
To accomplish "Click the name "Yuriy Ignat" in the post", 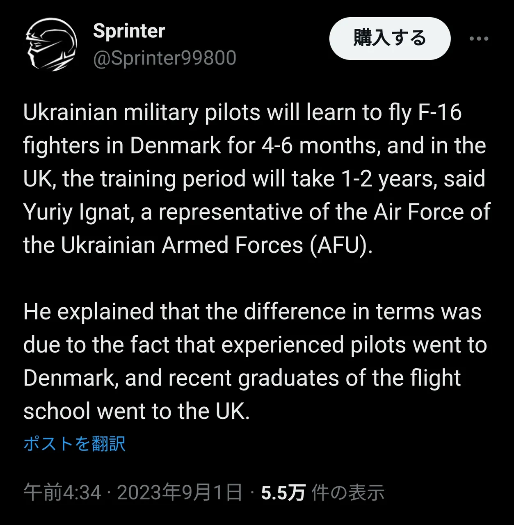I will pyautogui.click(x=76, y=212).
